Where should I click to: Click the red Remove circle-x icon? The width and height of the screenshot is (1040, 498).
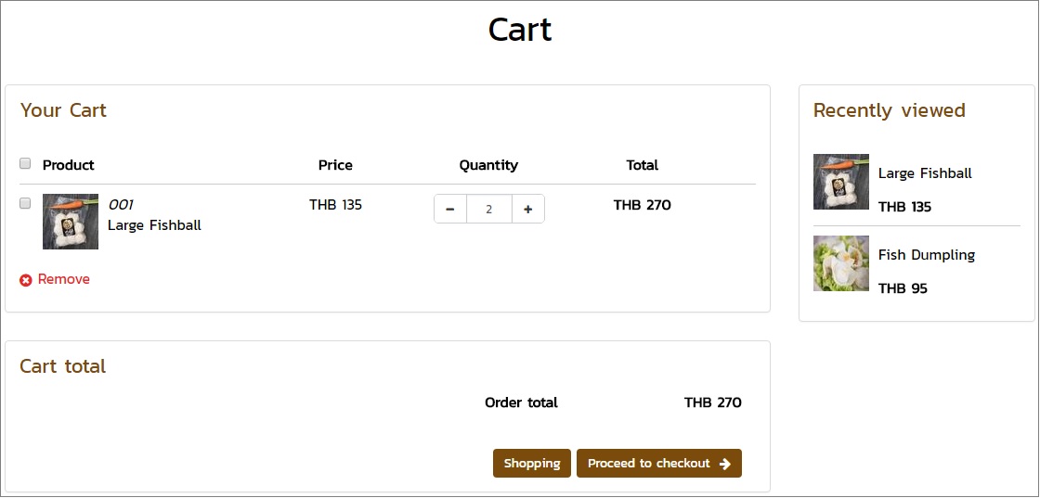26,280
